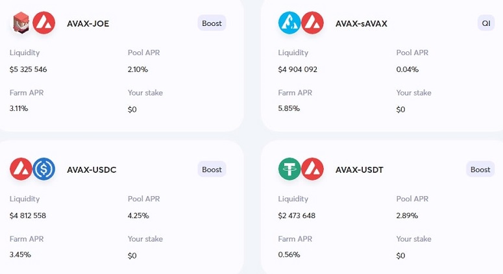Open the AVAX-JOE farm title

coord(88,24)
